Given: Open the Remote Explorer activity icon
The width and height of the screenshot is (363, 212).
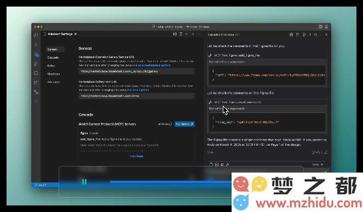Looking at the screenshot, I should pos(36,73).
